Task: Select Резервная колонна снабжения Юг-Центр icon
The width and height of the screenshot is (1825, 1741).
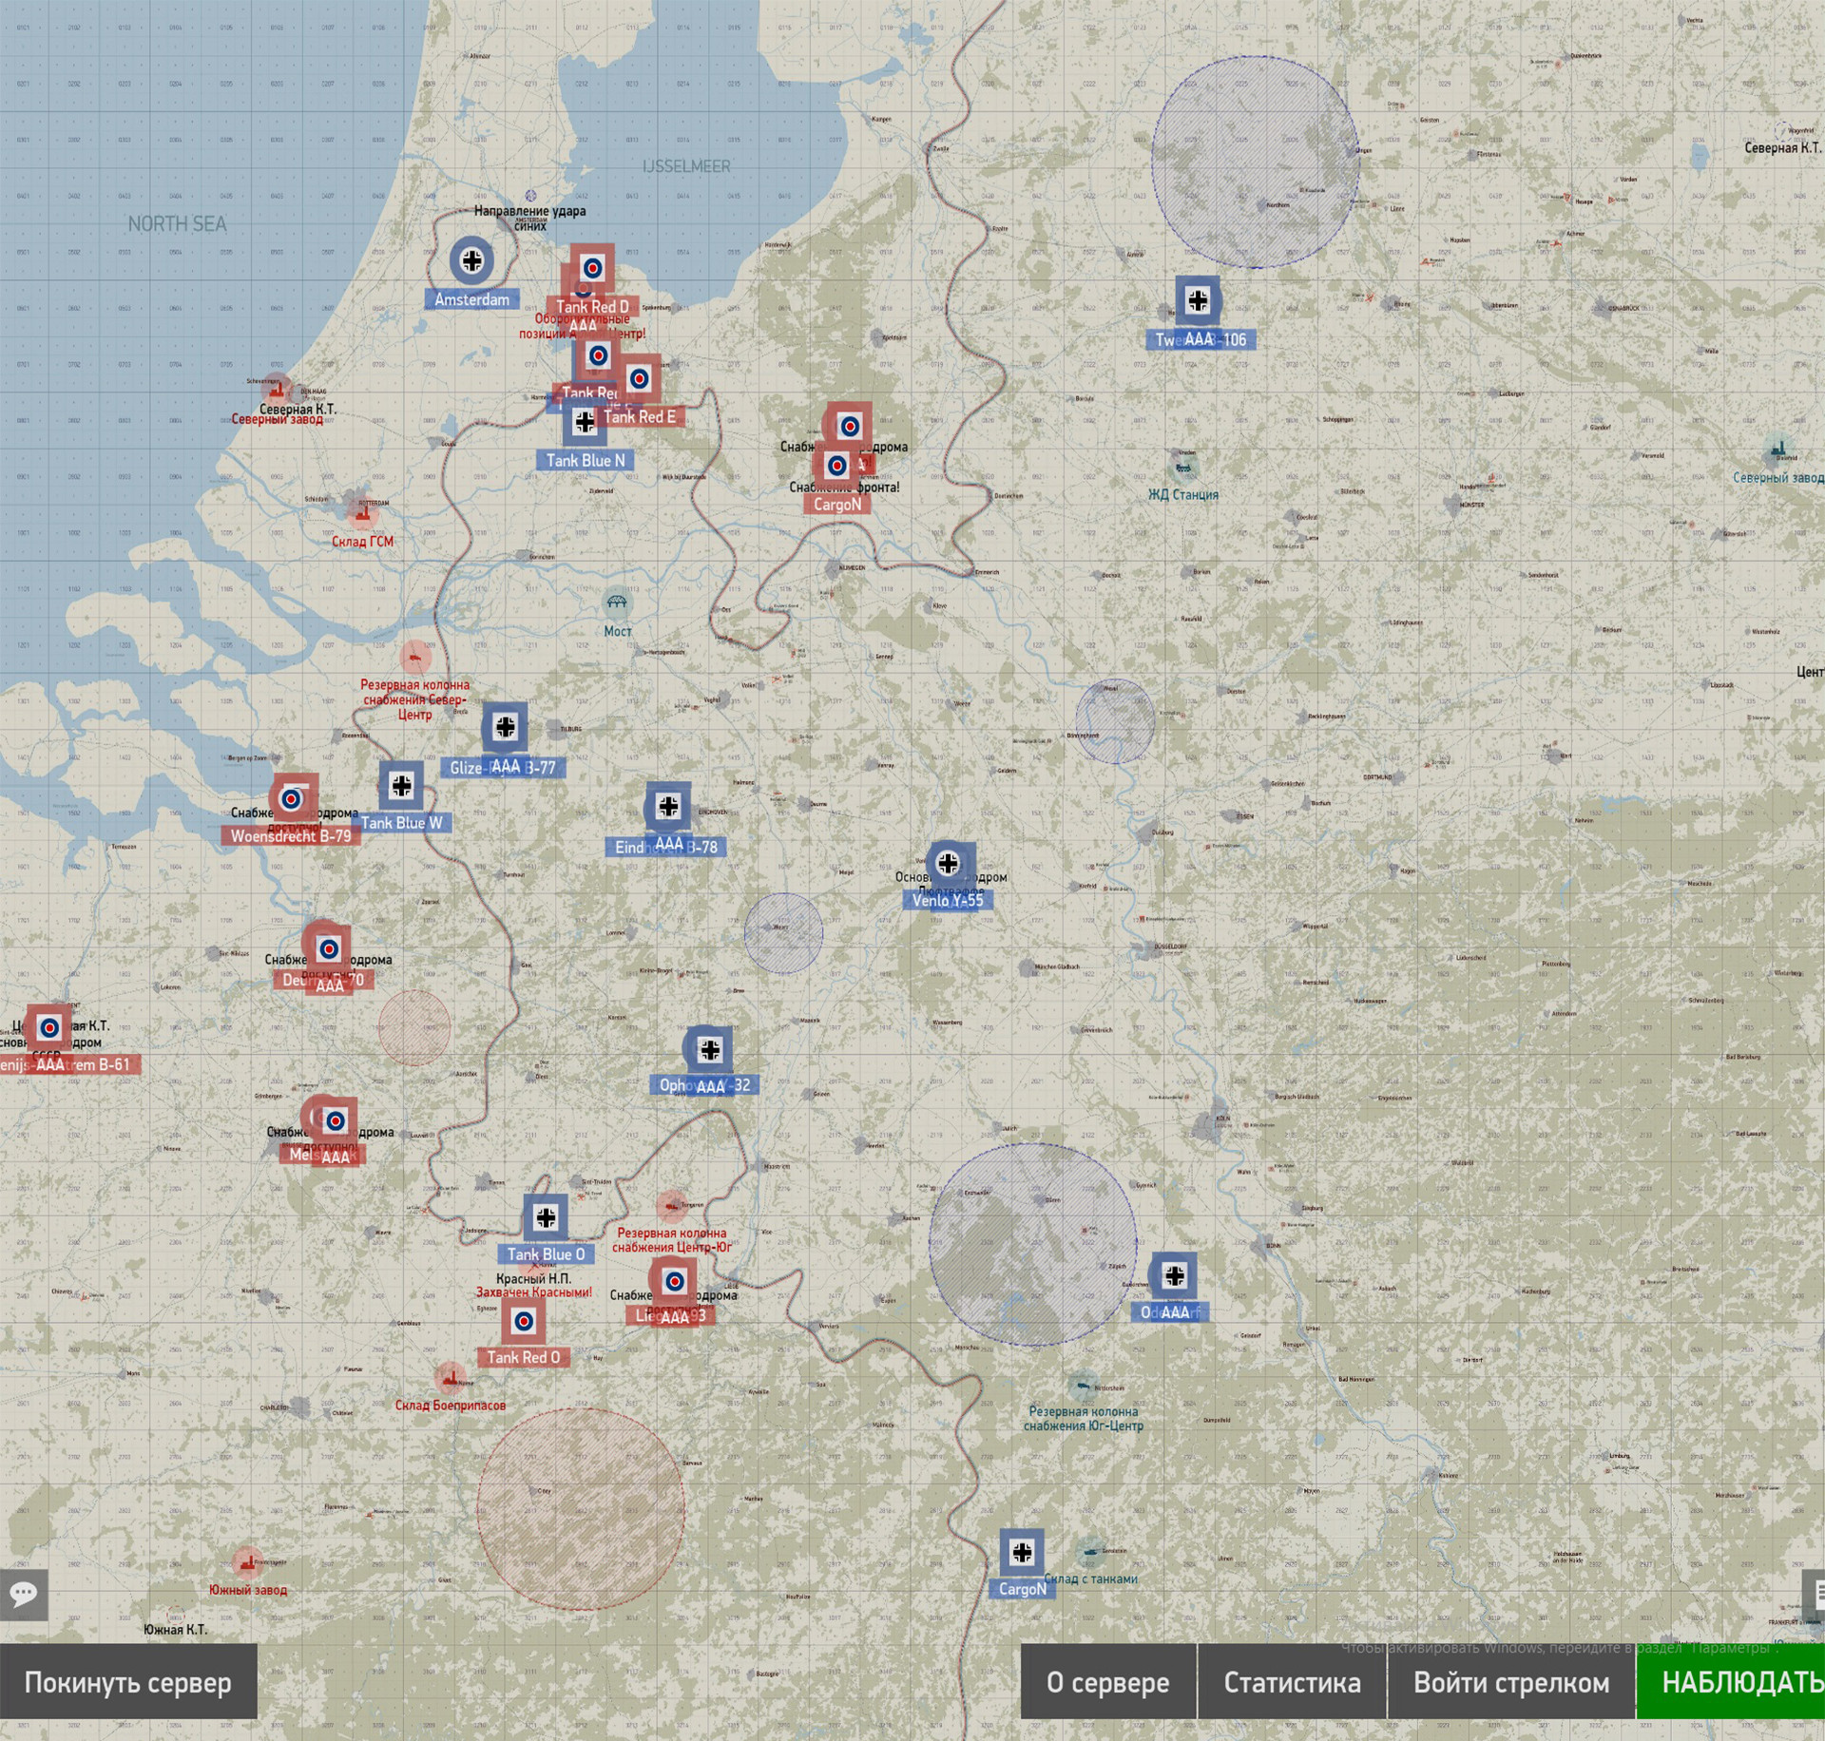Action: point(1081,1387)
